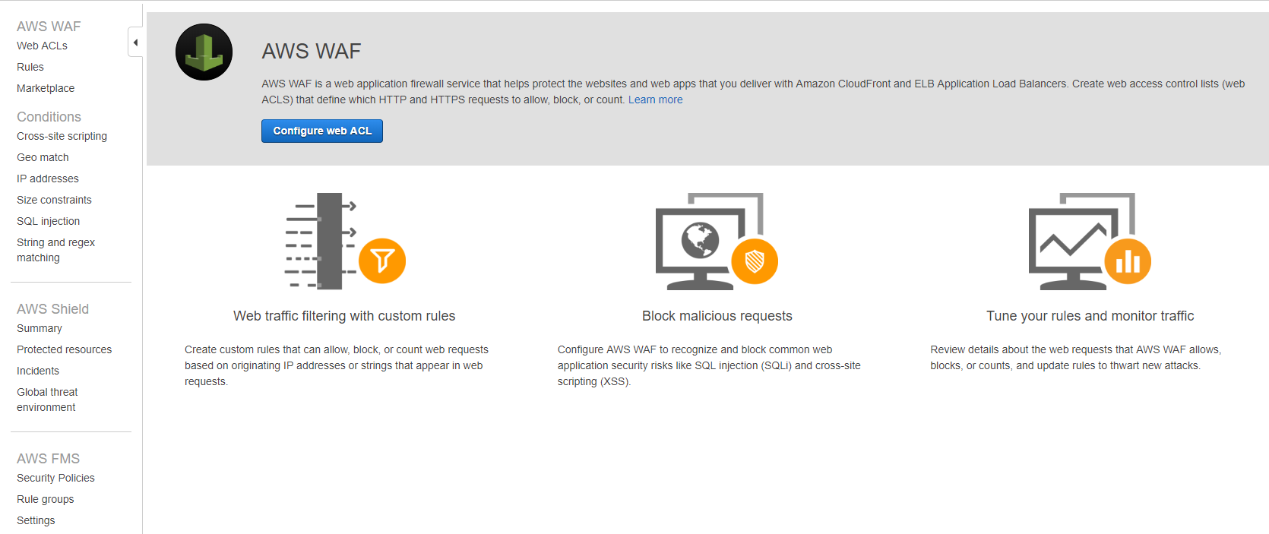Screen dimensions: 1269x534
Task: Open String and regex matching
Action: [55, 250]
